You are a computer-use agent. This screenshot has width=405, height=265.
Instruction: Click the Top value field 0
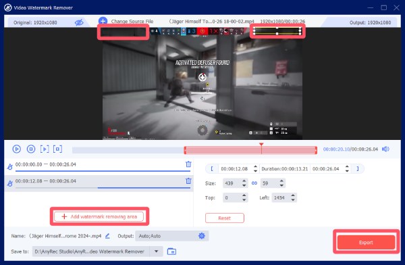pos(232,197)
